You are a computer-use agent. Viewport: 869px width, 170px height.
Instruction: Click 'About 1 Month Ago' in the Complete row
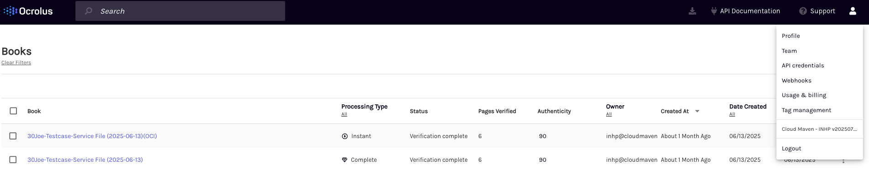click(686, 160)
